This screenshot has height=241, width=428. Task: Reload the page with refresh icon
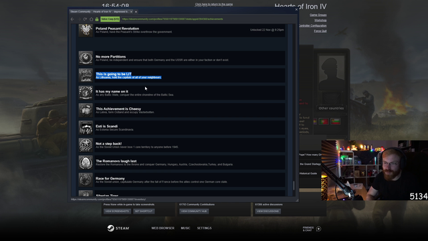click(85, 19)
